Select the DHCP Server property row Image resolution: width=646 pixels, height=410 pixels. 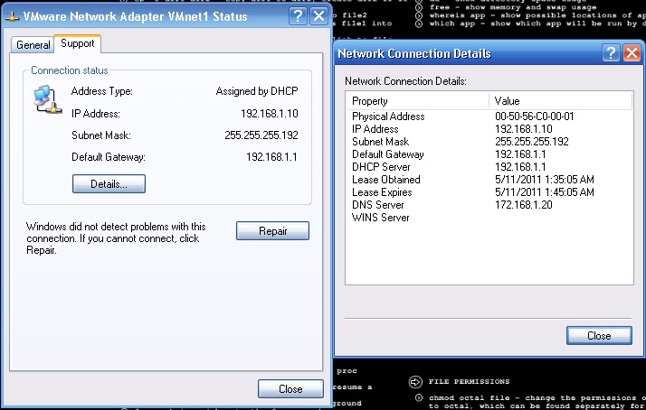(489, 167)
